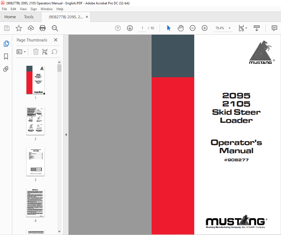Open thumbnail options dropdown menu

(21, 52)
